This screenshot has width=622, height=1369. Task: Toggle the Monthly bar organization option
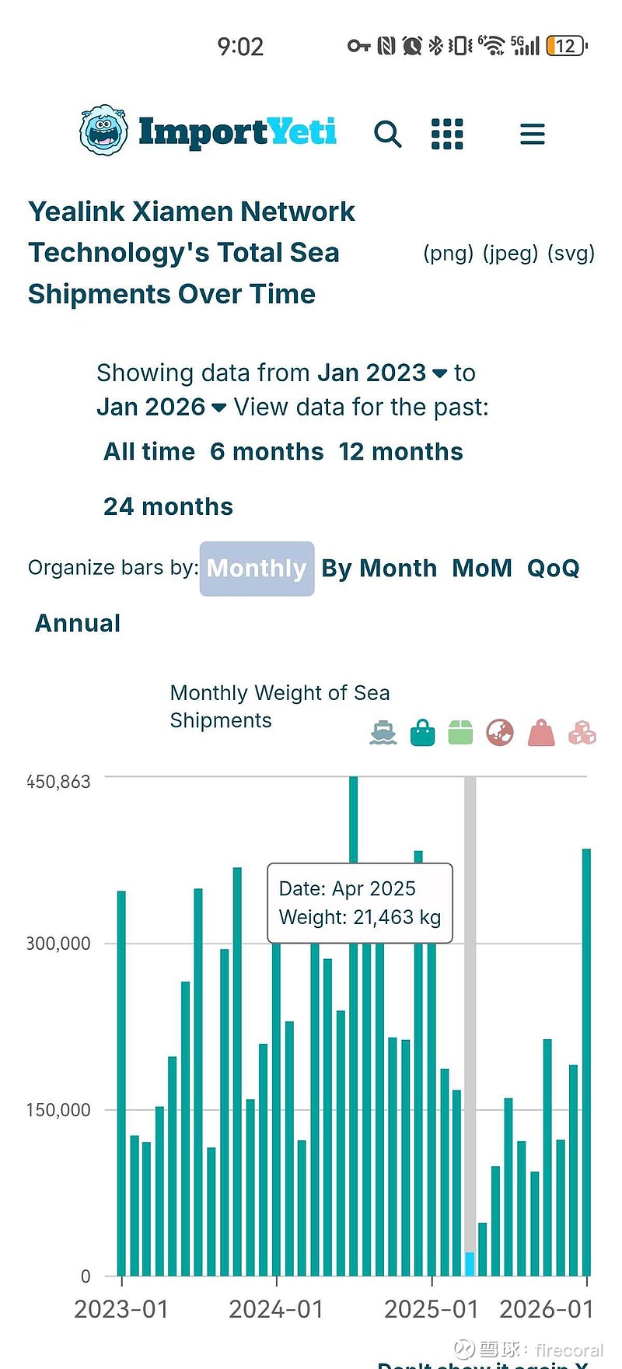[x=257, y=569]
